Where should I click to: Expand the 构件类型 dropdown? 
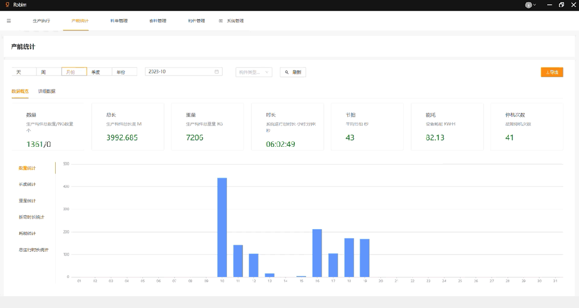click(254, 72)
